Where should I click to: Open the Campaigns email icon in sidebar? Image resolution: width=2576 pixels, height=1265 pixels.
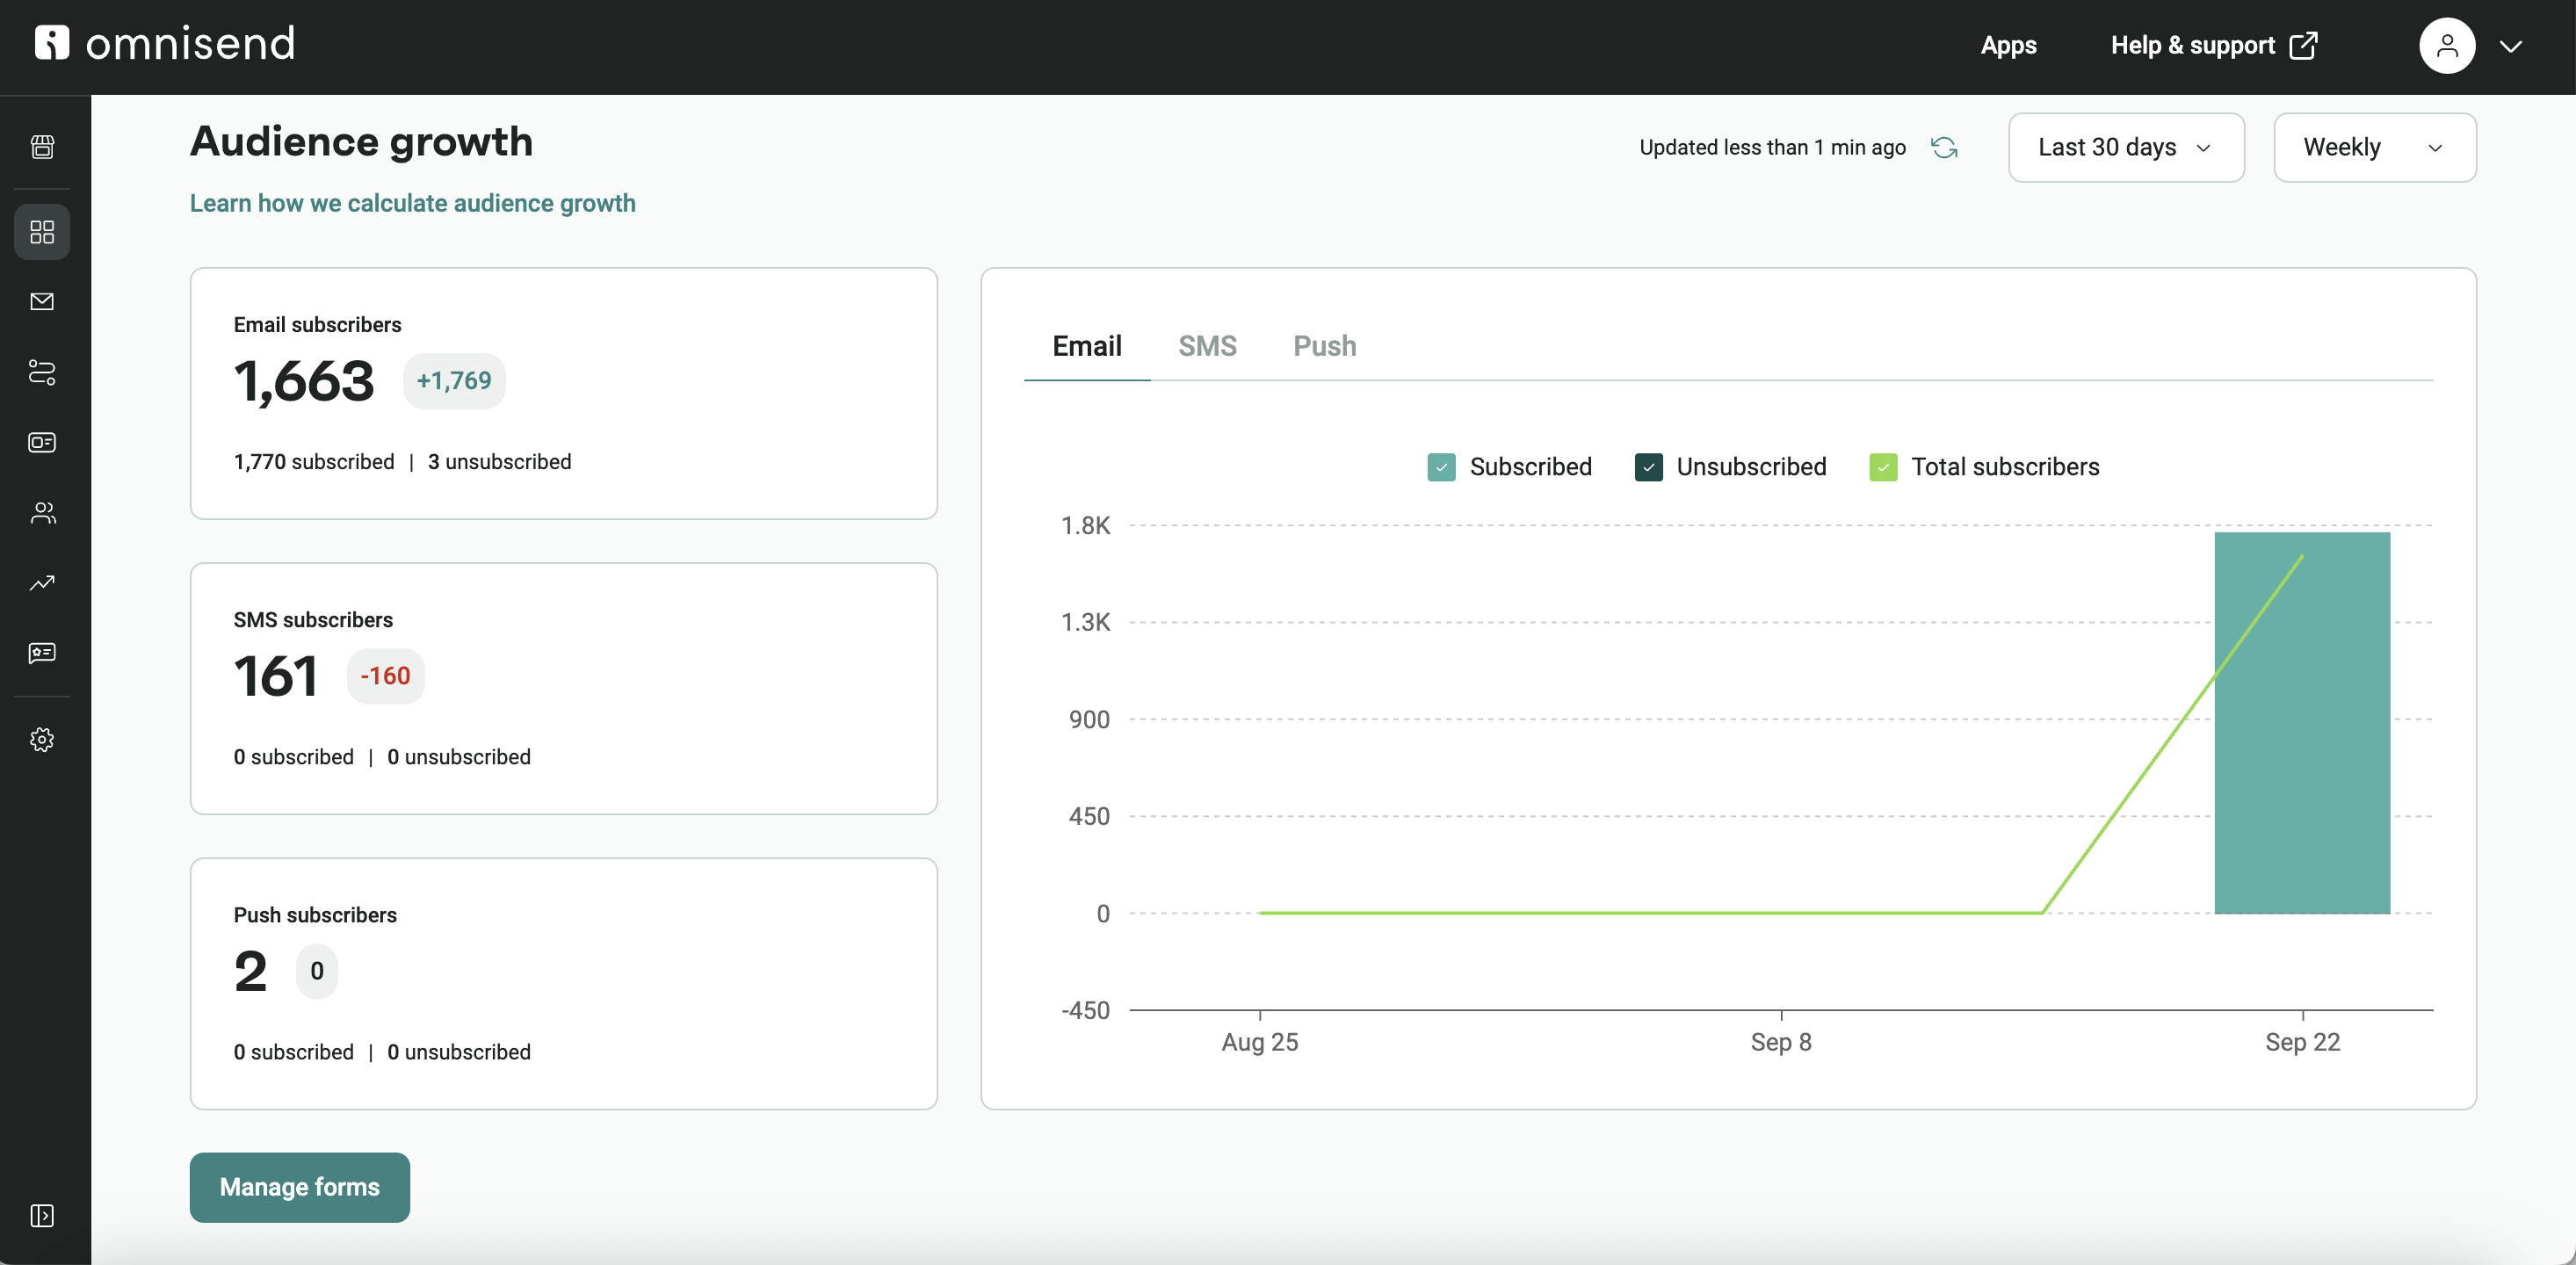click(x=42, y=301)
